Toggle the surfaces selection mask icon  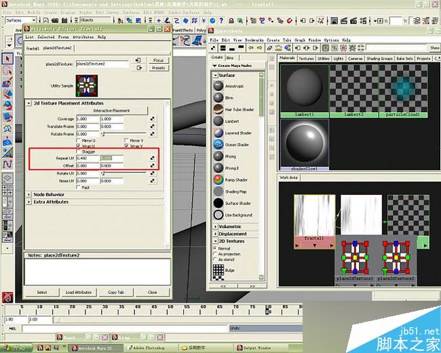pyautogui.click(x=186, y=20)
